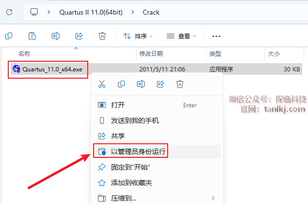Click the cut scissors icon in context menu
This screenshot has height=204, width=308.
tap(102, 84)
